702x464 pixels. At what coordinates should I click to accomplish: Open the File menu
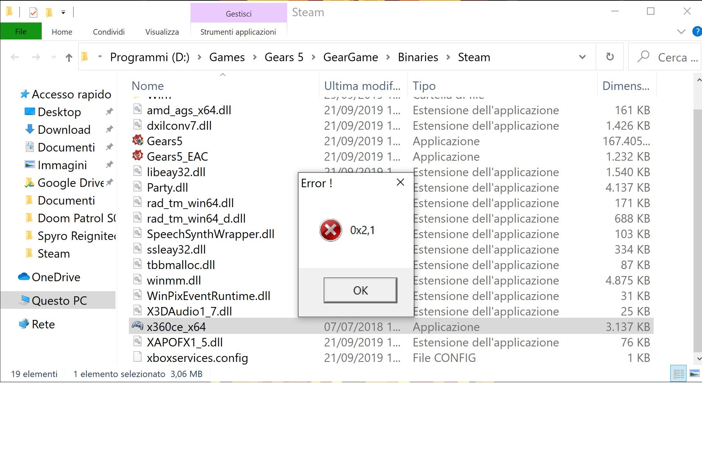point(21,31)
